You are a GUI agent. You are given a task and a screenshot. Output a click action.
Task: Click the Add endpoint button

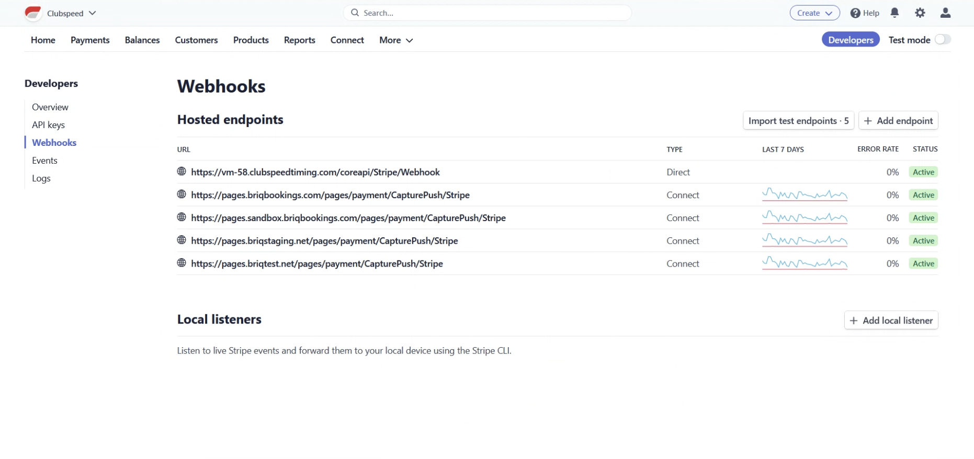click(x=898, y=121)
